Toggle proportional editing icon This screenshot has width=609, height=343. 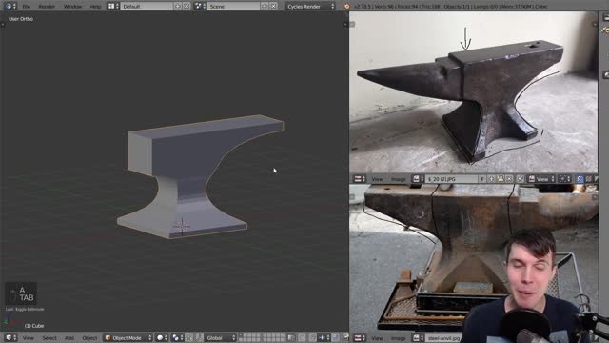pyautogui.click(x=302, y=338)
